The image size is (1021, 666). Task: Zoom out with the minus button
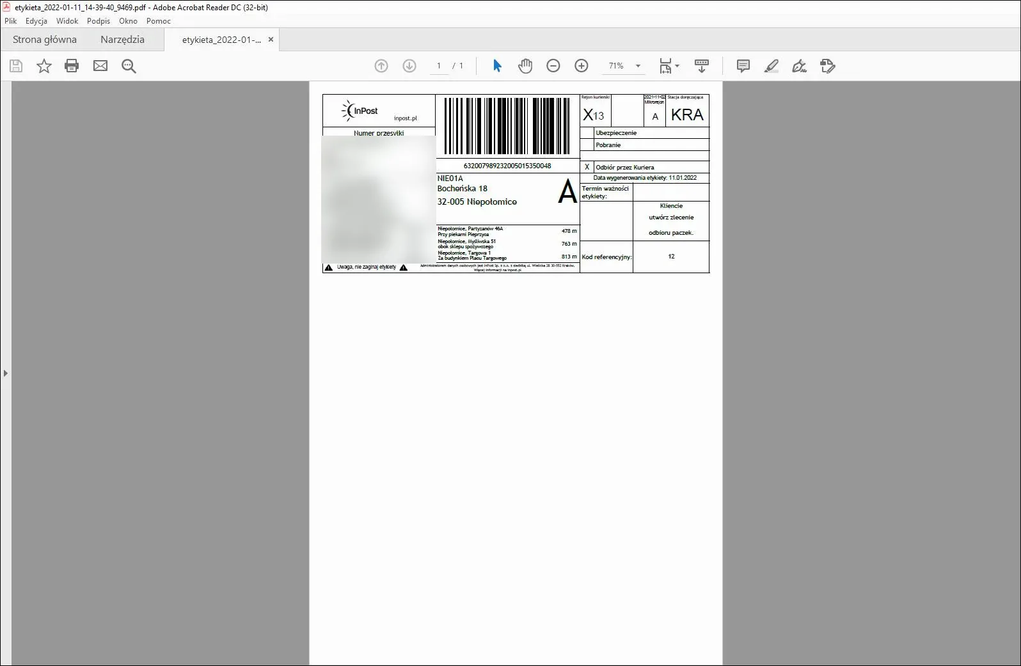click(x=553, y=66)
